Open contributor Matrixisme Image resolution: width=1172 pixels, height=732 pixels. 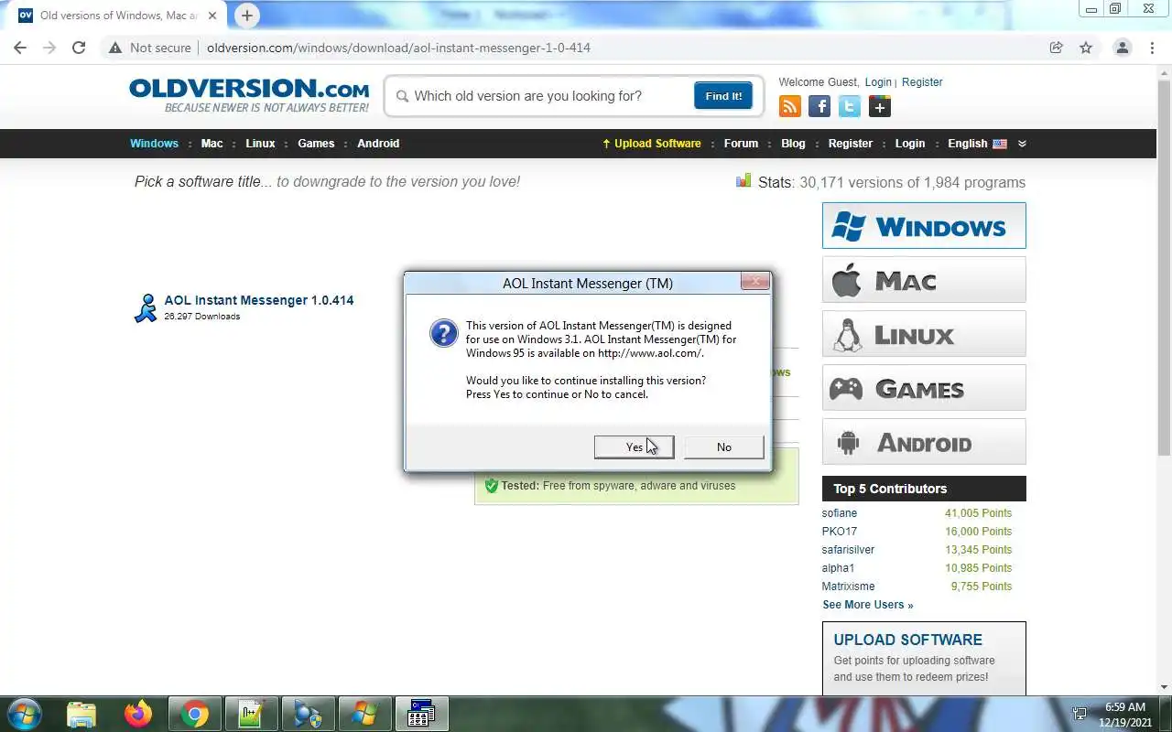(848, 587)
